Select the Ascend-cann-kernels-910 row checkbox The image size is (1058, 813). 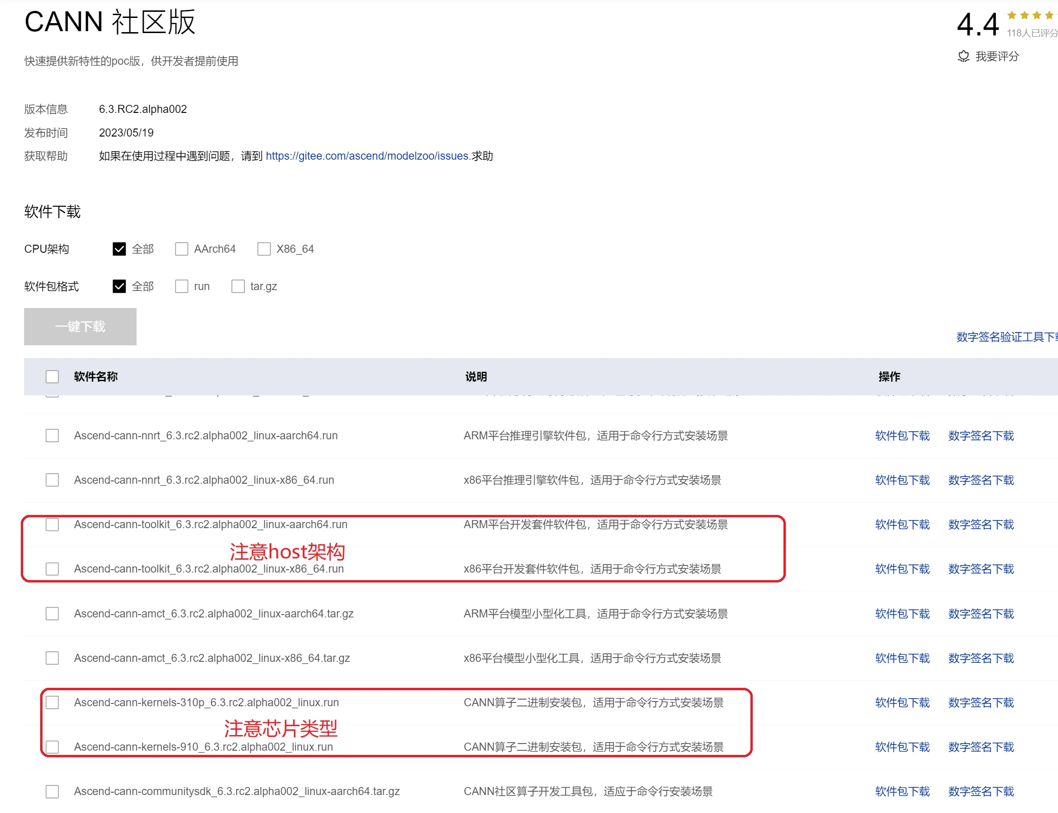click(52, 747)
